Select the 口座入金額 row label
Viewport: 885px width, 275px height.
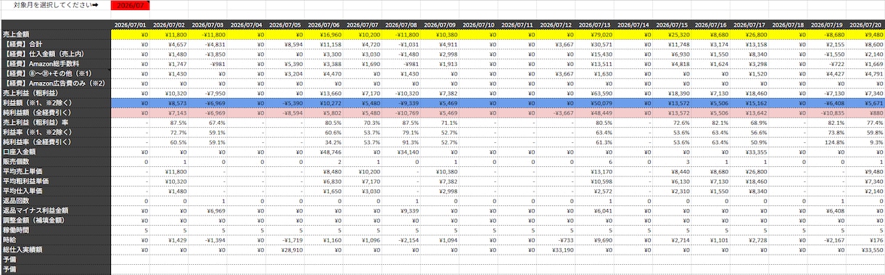pyautogui.click(x=56, y=152)
